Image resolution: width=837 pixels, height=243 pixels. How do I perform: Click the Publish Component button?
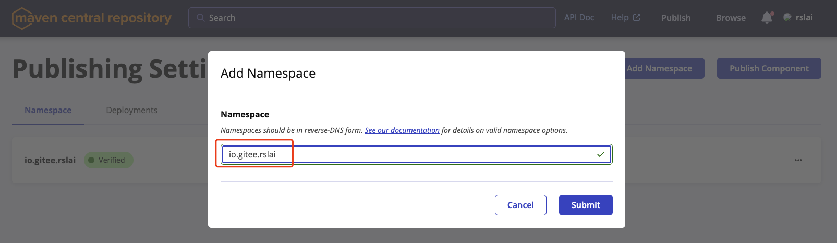tap(769, 68)
